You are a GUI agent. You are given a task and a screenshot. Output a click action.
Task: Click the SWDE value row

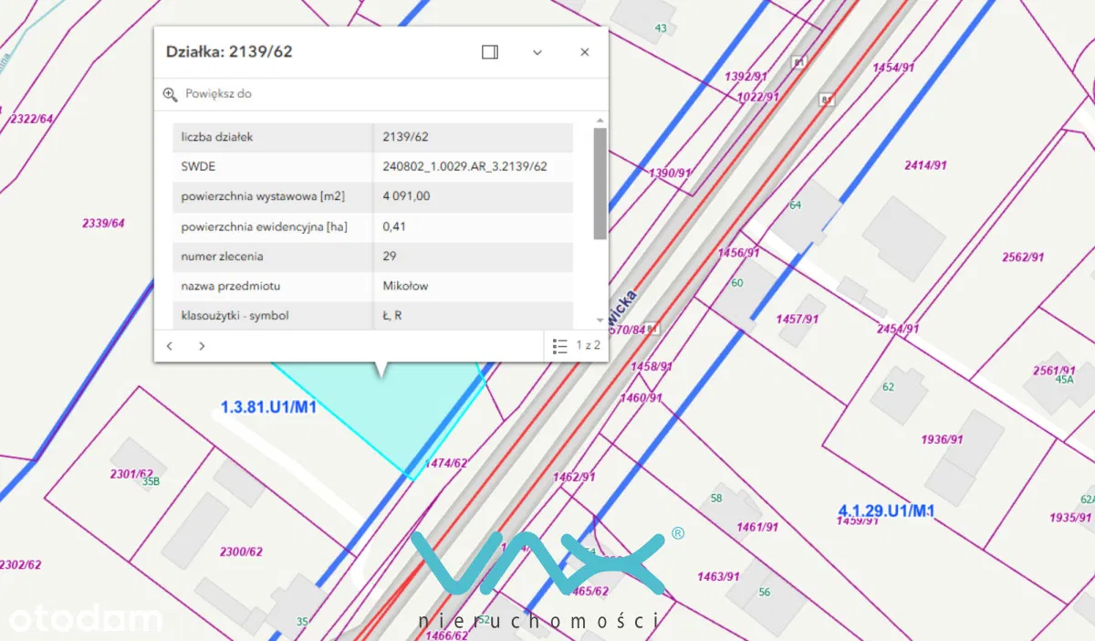465,166
